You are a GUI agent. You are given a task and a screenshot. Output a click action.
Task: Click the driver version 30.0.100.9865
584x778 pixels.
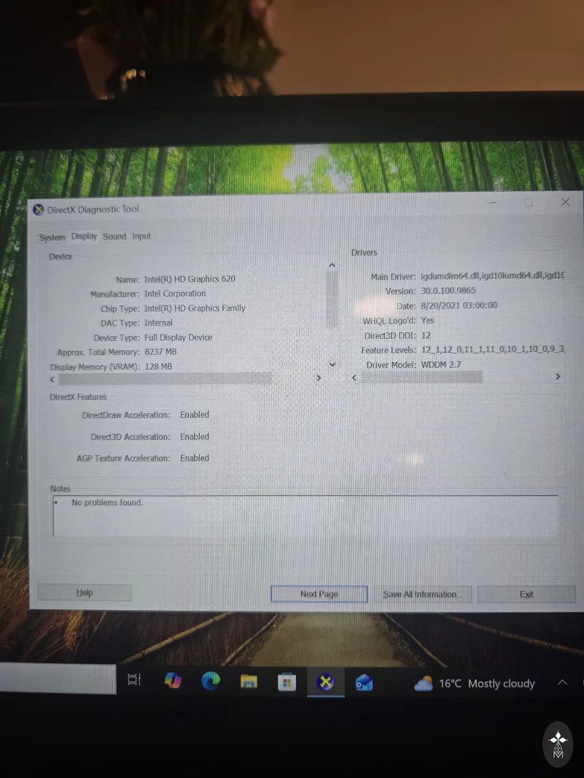pyautogui.click(x=448, y=291)
